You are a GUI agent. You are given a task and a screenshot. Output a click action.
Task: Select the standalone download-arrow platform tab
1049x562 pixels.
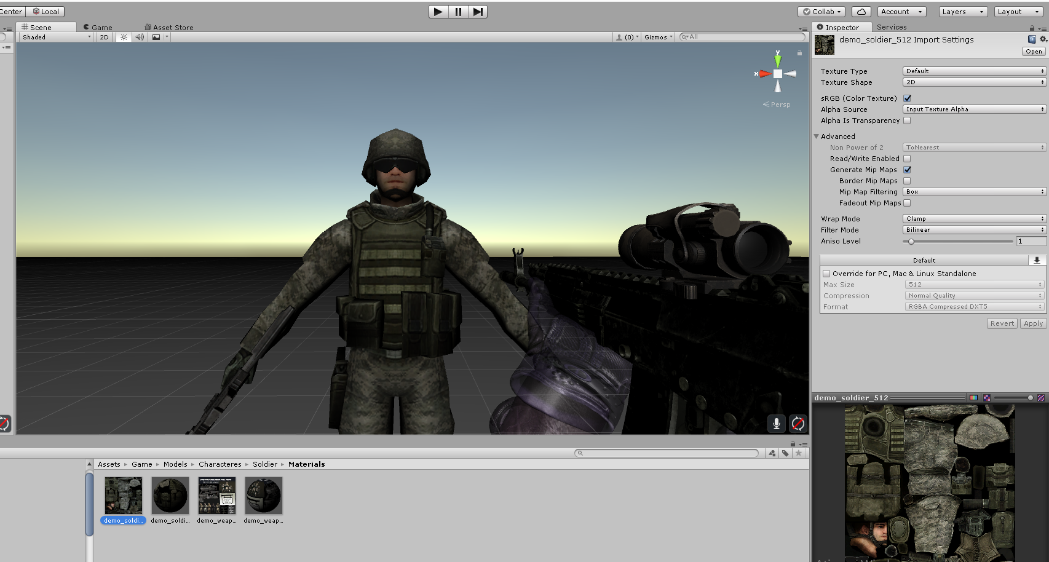coord(1037,260)
